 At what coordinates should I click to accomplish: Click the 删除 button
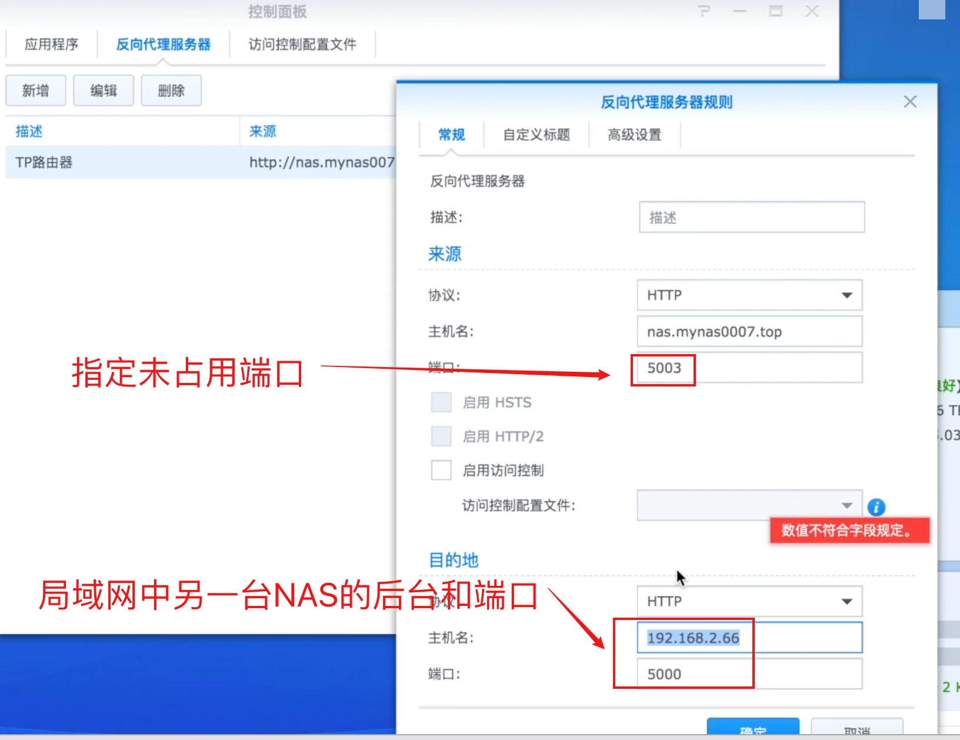(x=171, y=90)
